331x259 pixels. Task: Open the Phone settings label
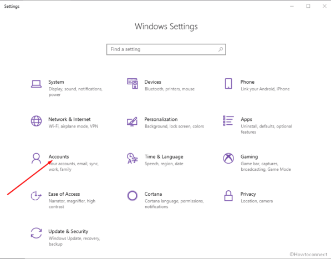coord(247,82)
